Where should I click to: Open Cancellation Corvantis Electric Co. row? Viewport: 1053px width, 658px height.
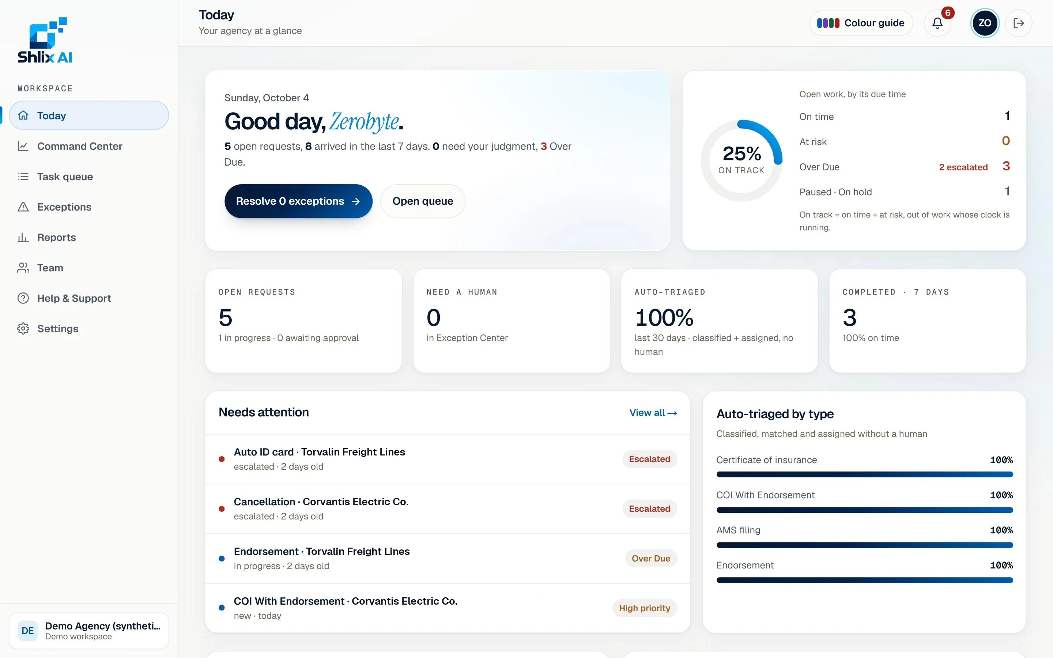447,509
